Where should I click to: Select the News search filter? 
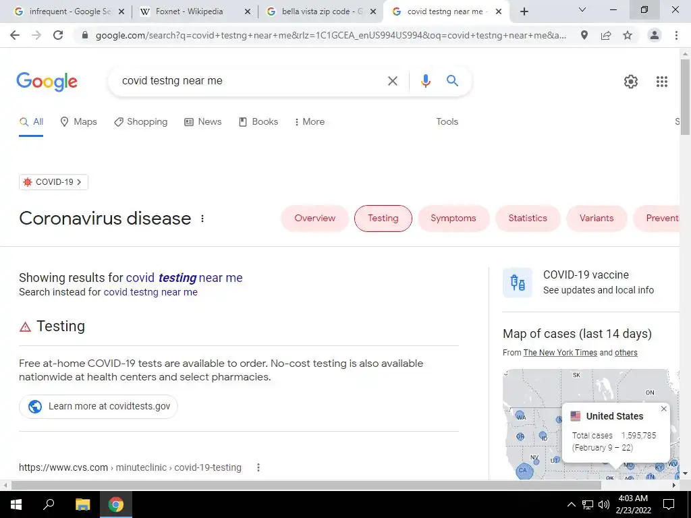pyautogui.click(x=202, y=121)
